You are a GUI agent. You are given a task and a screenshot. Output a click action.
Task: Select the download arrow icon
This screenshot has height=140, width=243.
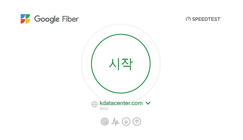pos(126,121)
